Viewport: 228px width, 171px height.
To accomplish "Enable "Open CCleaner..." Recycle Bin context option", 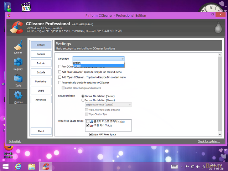I will (x=60, y=77).
